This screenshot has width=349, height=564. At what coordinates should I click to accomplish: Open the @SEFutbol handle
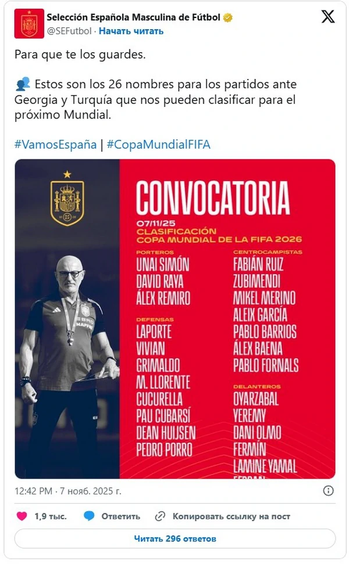point(69,31)
